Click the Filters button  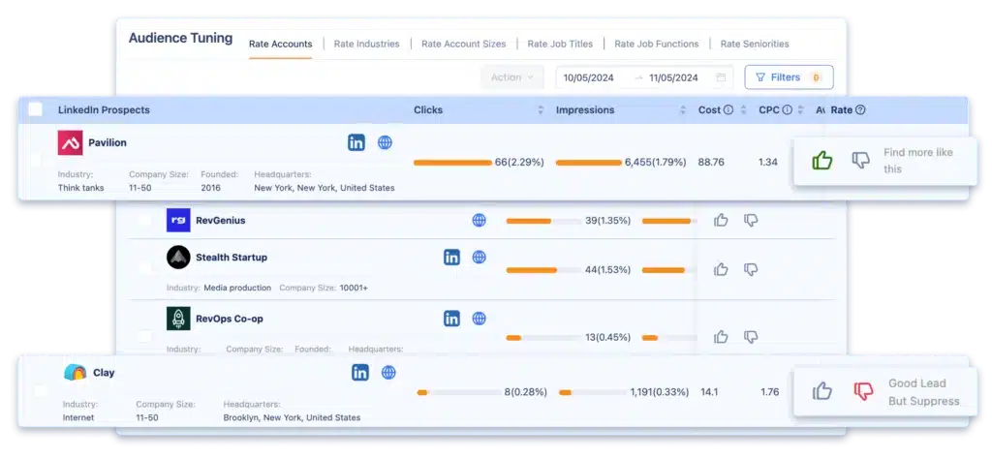(788, 77)
